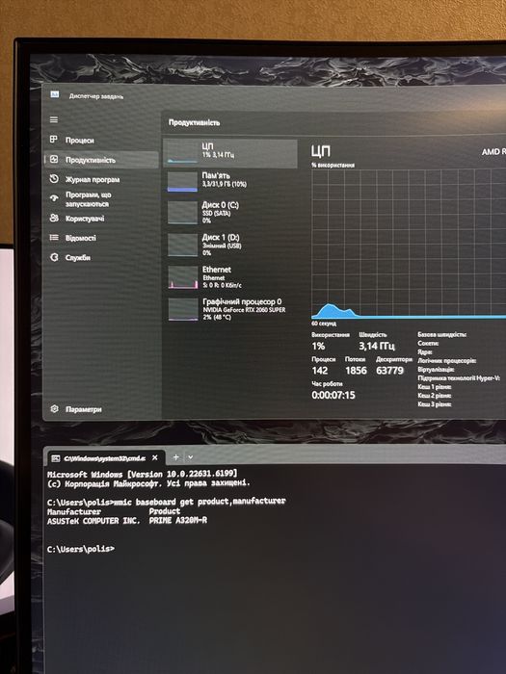
Task: Click the Швидкість value 3,14 ГГц
Action: [377, 346]
